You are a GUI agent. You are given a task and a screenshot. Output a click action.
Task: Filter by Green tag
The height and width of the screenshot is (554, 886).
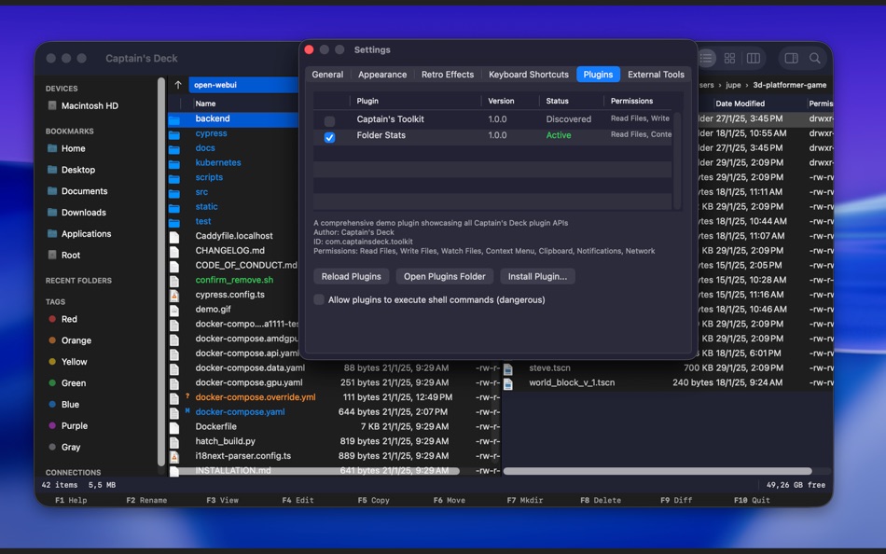tap(67, 383)
